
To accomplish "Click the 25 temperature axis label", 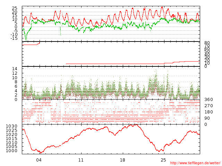I will 15,8.
